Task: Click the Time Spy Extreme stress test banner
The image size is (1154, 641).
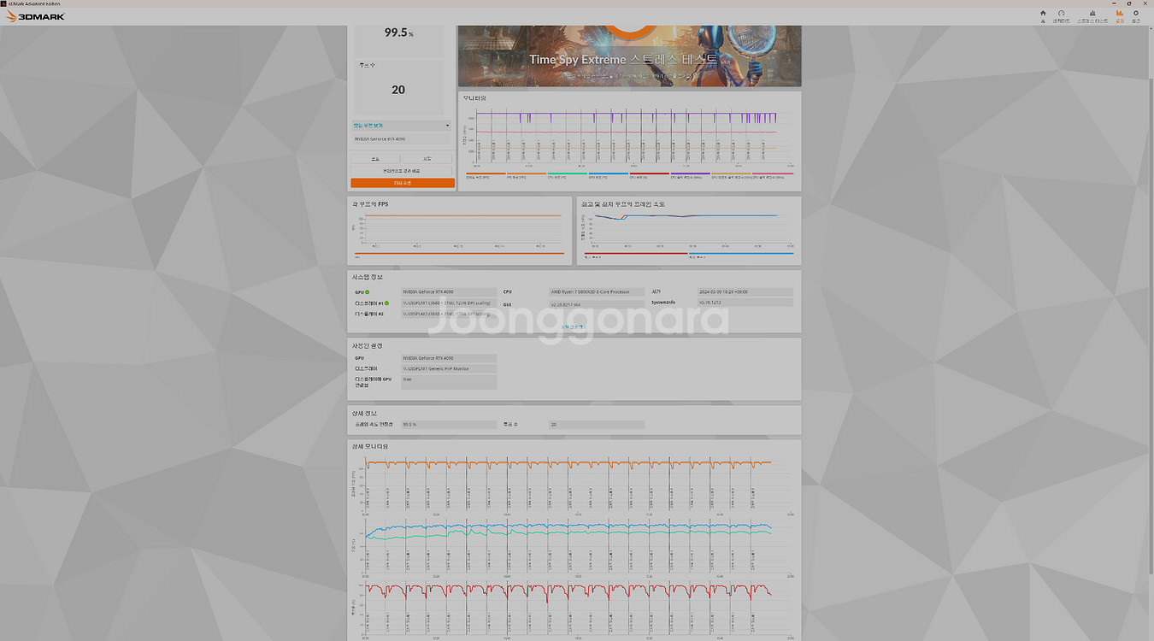Action: (x=630, y=56)
